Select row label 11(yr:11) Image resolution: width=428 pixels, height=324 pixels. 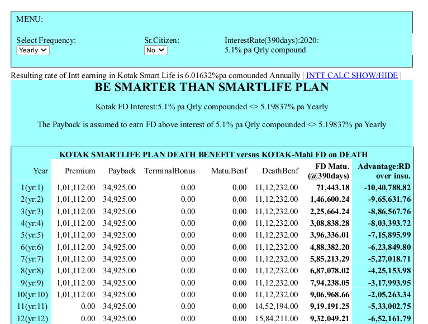tap(32, 307)
